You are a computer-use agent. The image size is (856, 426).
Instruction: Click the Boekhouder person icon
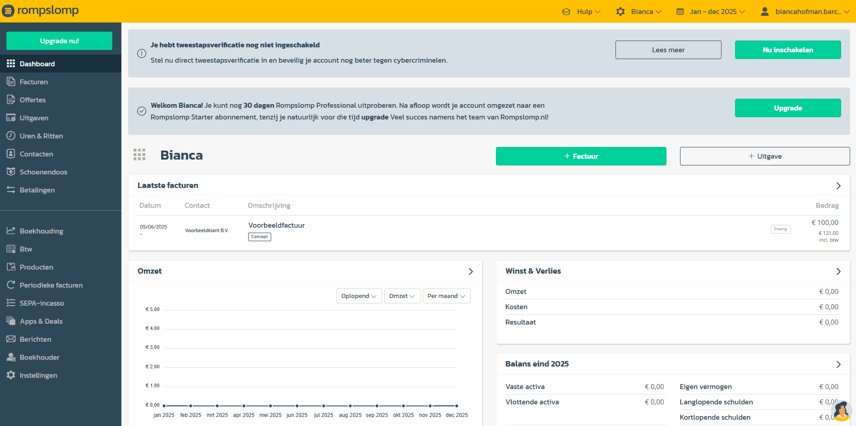coord(11,357)
